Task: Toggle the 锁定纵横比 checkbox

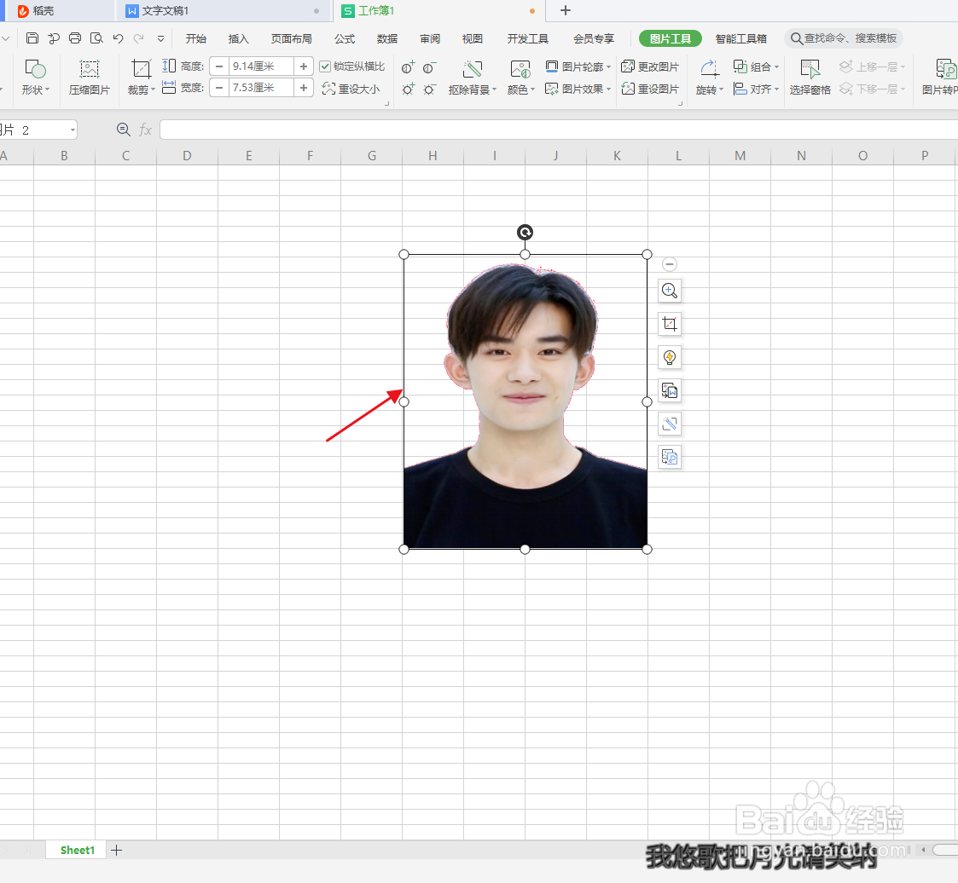Action: (x=325, y=66)
